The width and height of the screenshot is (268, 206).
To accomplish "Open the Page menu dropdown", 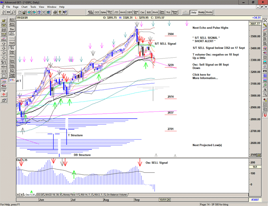I will click(x=15, y=7).
